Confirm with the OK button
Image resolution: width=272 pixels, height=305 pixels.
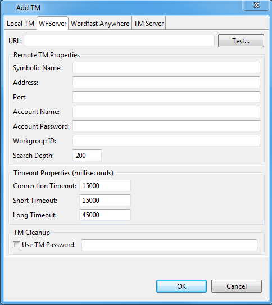[182, 286]
